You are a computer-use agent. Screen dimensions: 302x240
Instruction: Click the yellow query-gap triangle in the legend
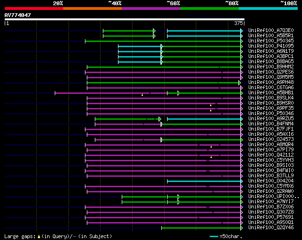39,236
